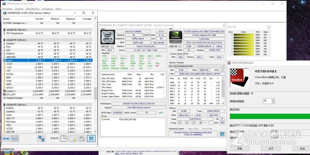The width and height of the screenshot is (310, 155).
Task: Click the blue X button in System Summary
Action: 222,134
